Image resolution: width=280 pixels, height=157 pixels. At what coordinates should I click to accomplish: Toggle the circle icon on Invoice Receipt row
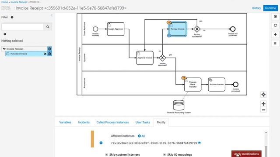coord(49,49)
